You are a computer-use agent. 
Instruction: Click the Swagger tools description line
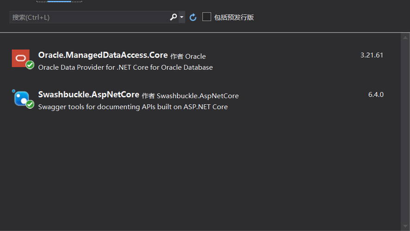pos(133,107)
